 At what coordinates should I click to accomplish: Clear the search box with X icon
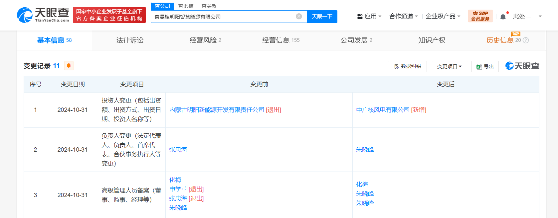tap(299, 17)
